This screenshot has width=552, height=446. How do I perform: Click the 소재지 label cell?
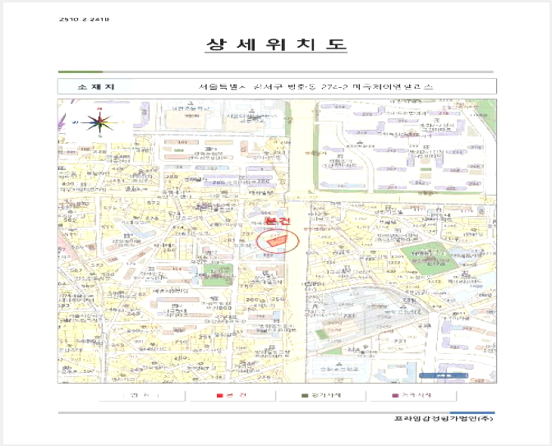click(x=96, y=86)
